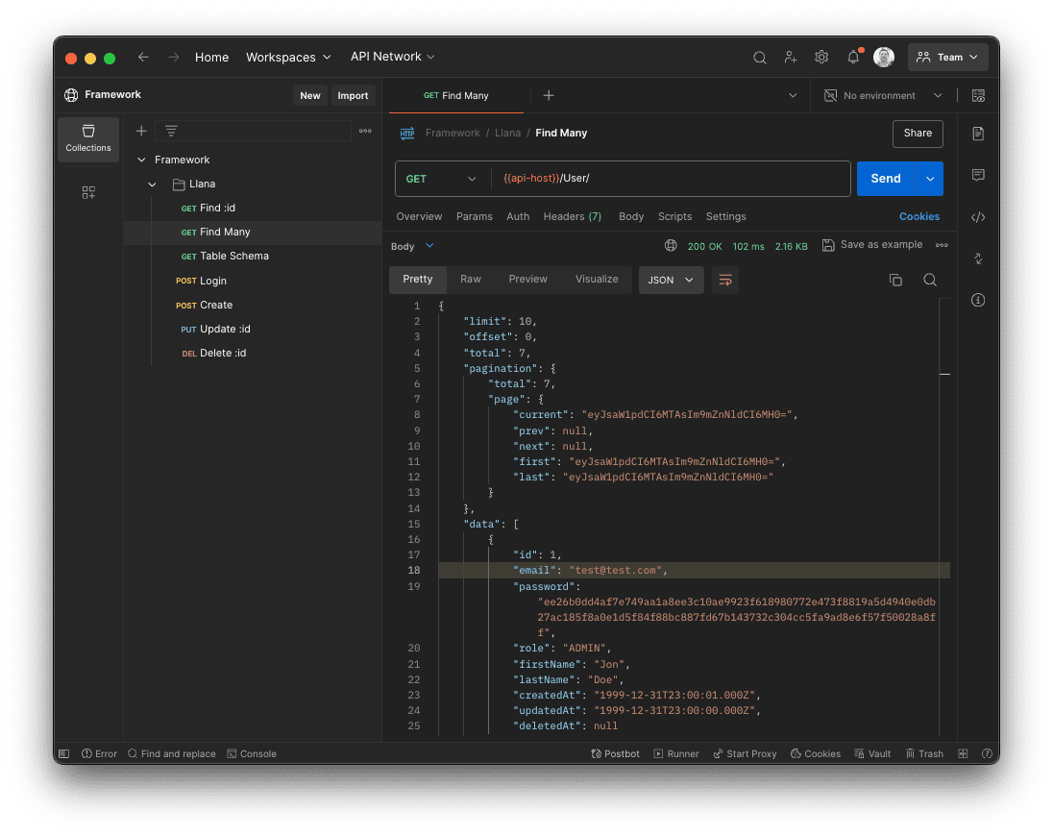Open the Comments panel in the right sidebar
The height and width of the screenshot is (835, 1053).
pyautogui.click(x=978, y=175)
